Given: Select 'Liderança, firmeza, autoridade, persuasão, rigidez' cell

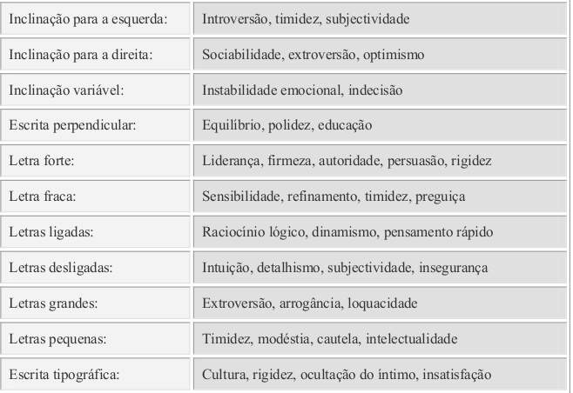Looking at the screenshot, I should [347, 161].
